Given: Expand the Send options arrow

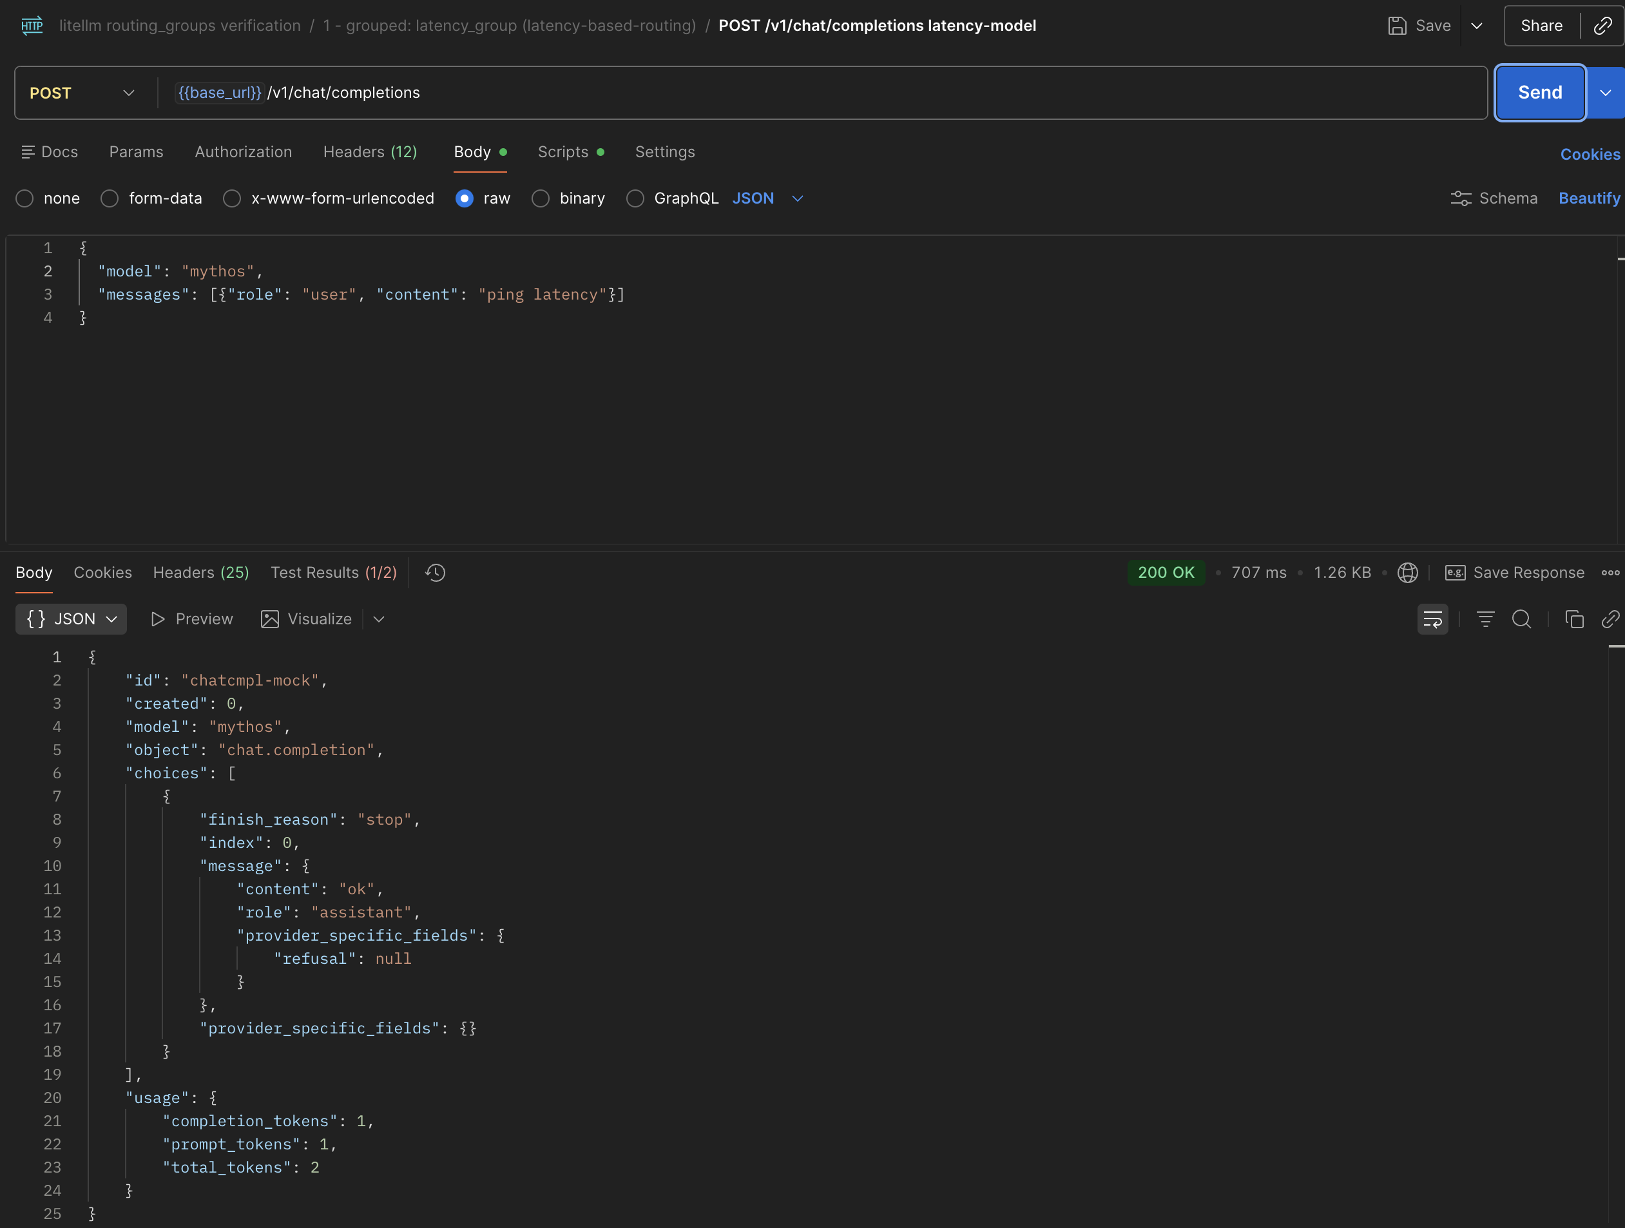Looking at the screenshot, I should (x=1605, y=93).
